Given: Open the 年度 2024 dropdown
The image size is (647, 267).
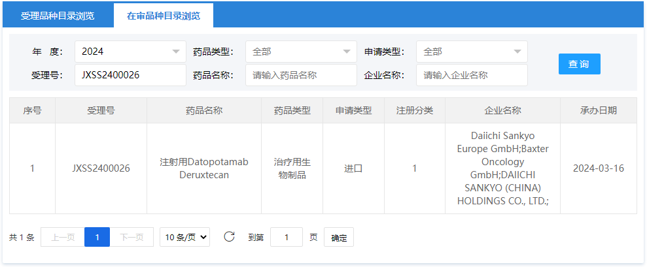Looking at the screenshot, I should (x=130, y=52).
